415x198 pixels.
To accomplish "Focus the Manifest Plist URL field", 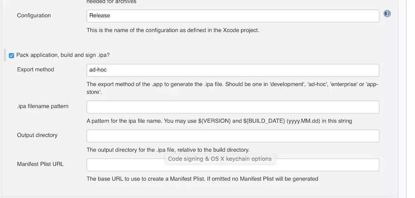I will coord(232,165).
